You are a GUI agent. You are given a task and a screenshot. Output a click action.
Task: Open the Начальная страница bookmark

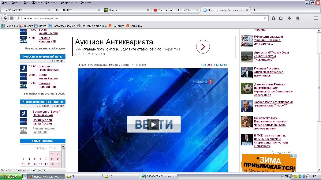pyautogui.click(x=92, y=26)
